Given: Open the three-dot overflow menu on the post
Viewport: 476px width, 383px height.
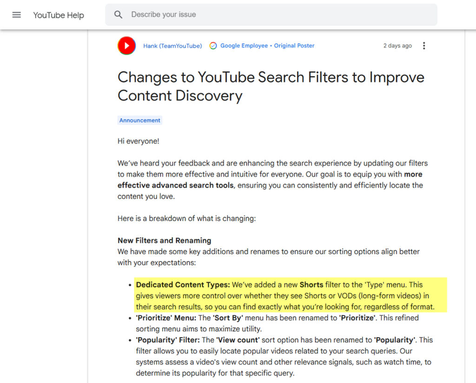Looking at the screenshot, I should coord(424,45).
